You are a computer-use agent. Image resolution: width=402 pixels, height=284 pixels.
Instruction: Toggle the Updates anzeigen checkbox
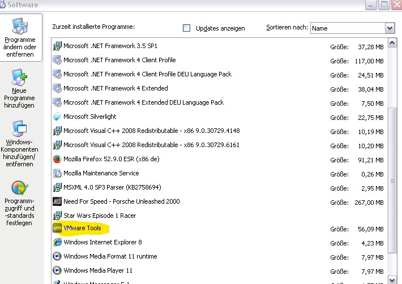point(186,28)
